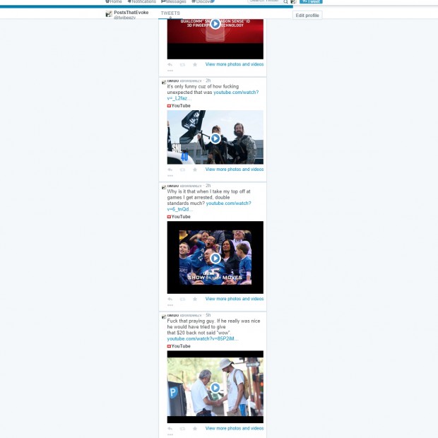Retweet the 'only funny cuz' tweet

182,170
